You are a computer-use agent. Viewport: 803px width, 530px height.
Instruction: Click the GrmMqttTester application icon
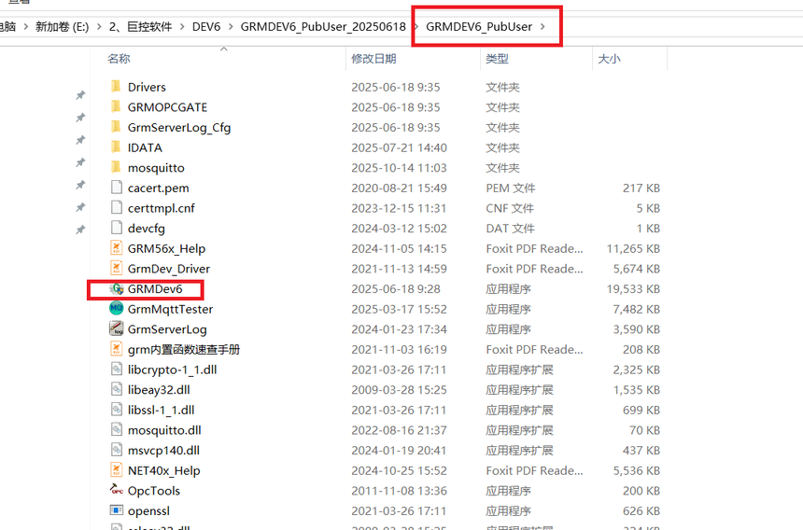click(116, 309)
